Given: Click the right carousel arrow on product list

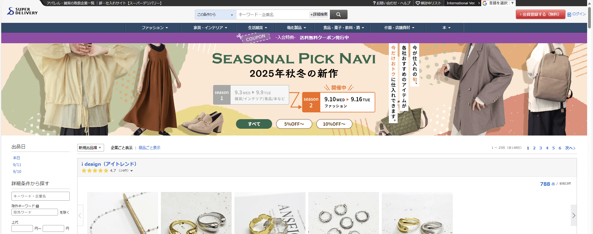Looking at the screenshot, I should coord(574,215).
